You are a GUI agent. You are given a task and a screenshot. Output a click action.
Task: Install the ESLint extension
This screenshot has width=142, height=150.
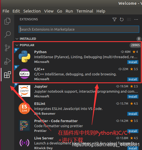[133, 114]
